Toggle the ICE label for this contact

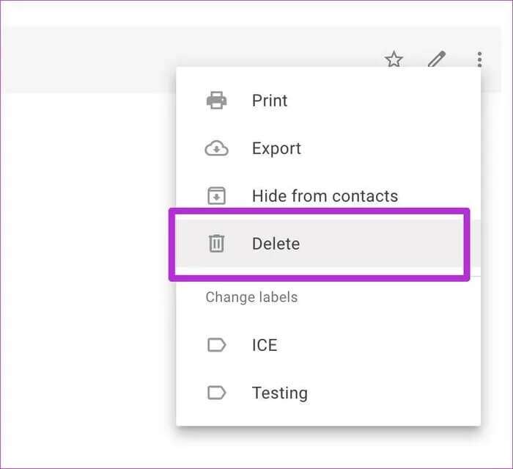tap(265, 345)
